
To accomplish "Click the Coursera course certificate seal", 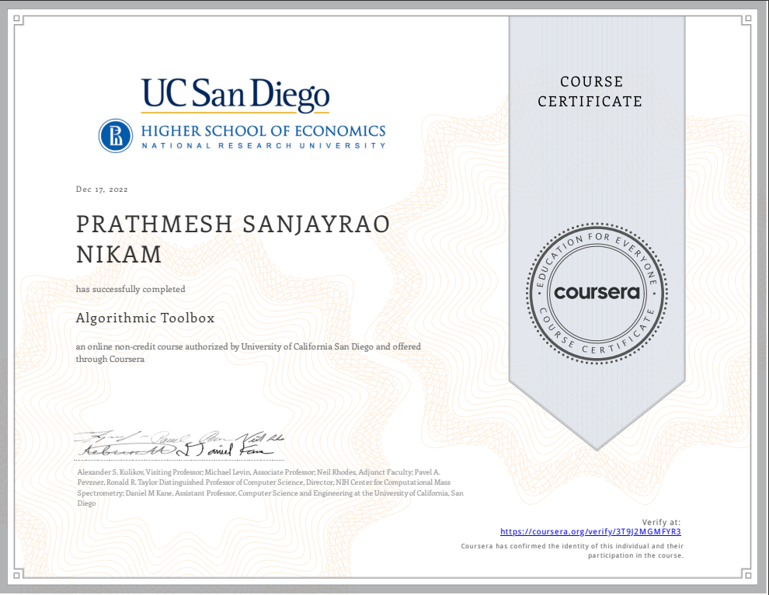I will (597, 294).
